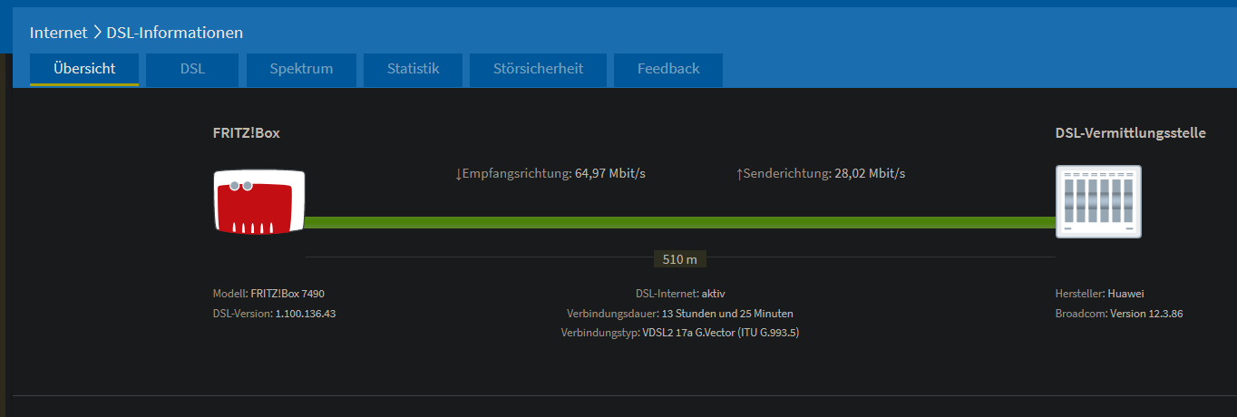The height and width of the screenshot is (417, 1237).
Task: Open the Übersicht tab
Action: 84,69
